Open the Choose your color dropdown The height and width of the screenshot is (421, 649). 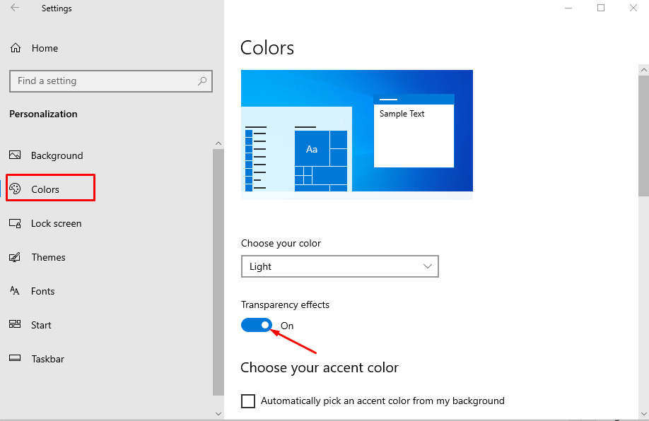click(340, 266)
